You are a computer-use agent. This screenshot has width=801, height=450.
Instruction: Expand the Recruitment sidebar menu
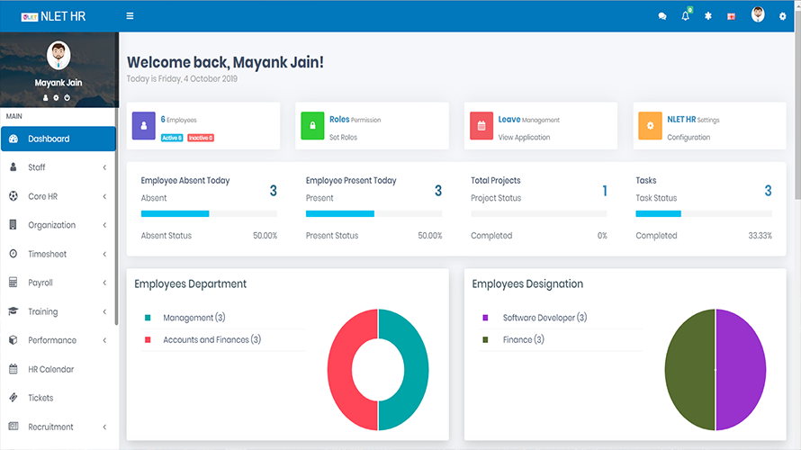tap(58, 427)
